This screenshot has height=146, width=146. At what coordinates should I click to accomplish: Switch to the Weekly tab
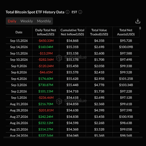point(27,21)
